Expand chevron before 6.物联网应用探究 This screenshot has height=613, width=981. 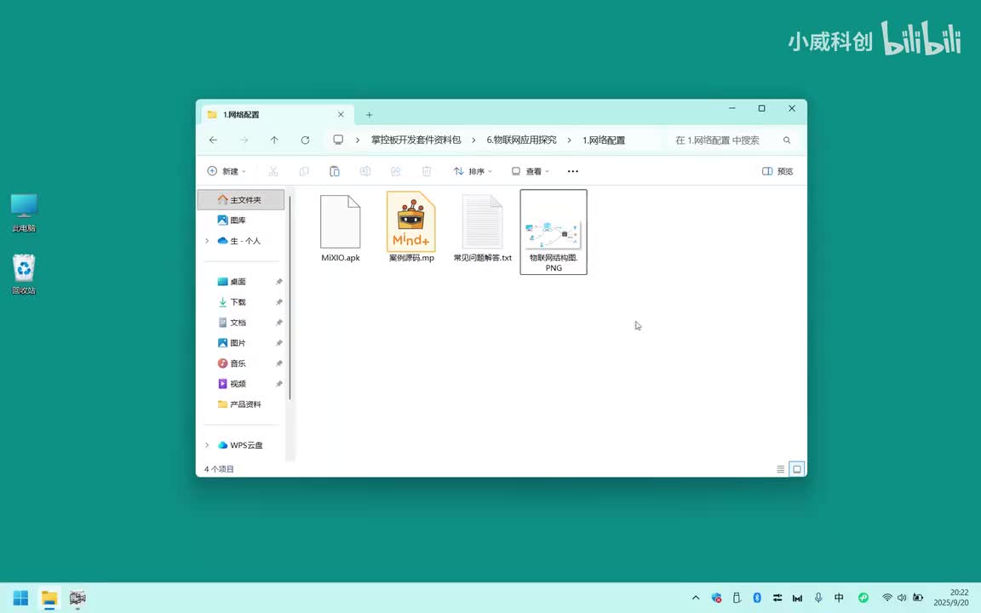473,140
